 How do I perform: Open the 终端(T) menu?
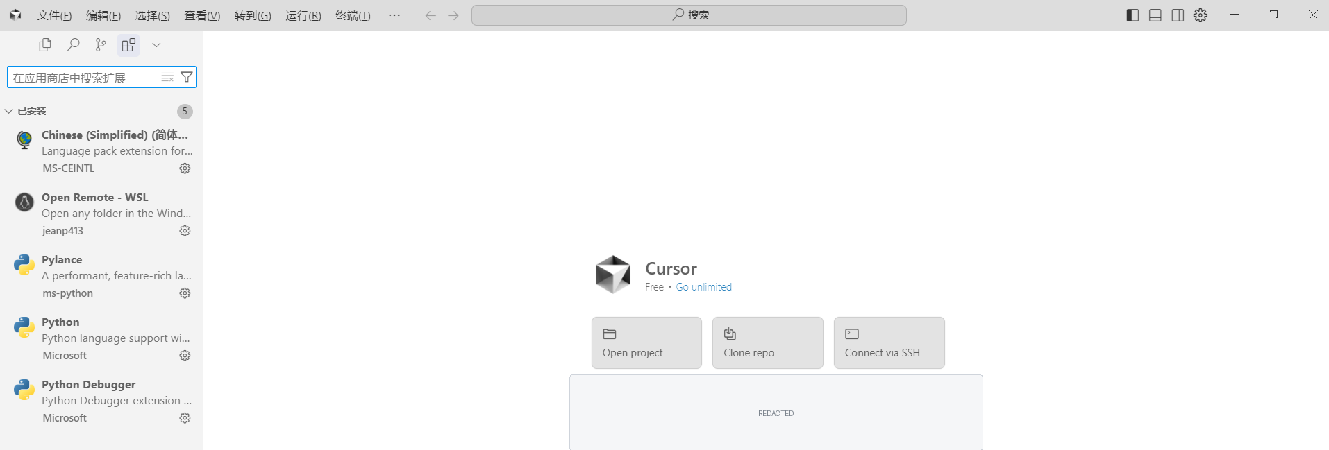(353, 15)
